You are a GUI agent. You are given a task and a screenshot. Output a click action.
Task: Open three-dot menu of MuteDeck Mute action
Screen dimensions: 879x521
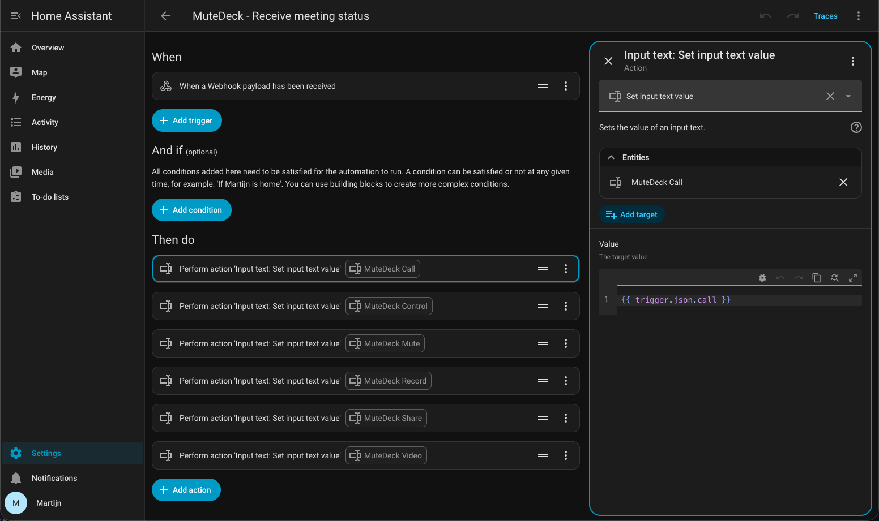566,343
